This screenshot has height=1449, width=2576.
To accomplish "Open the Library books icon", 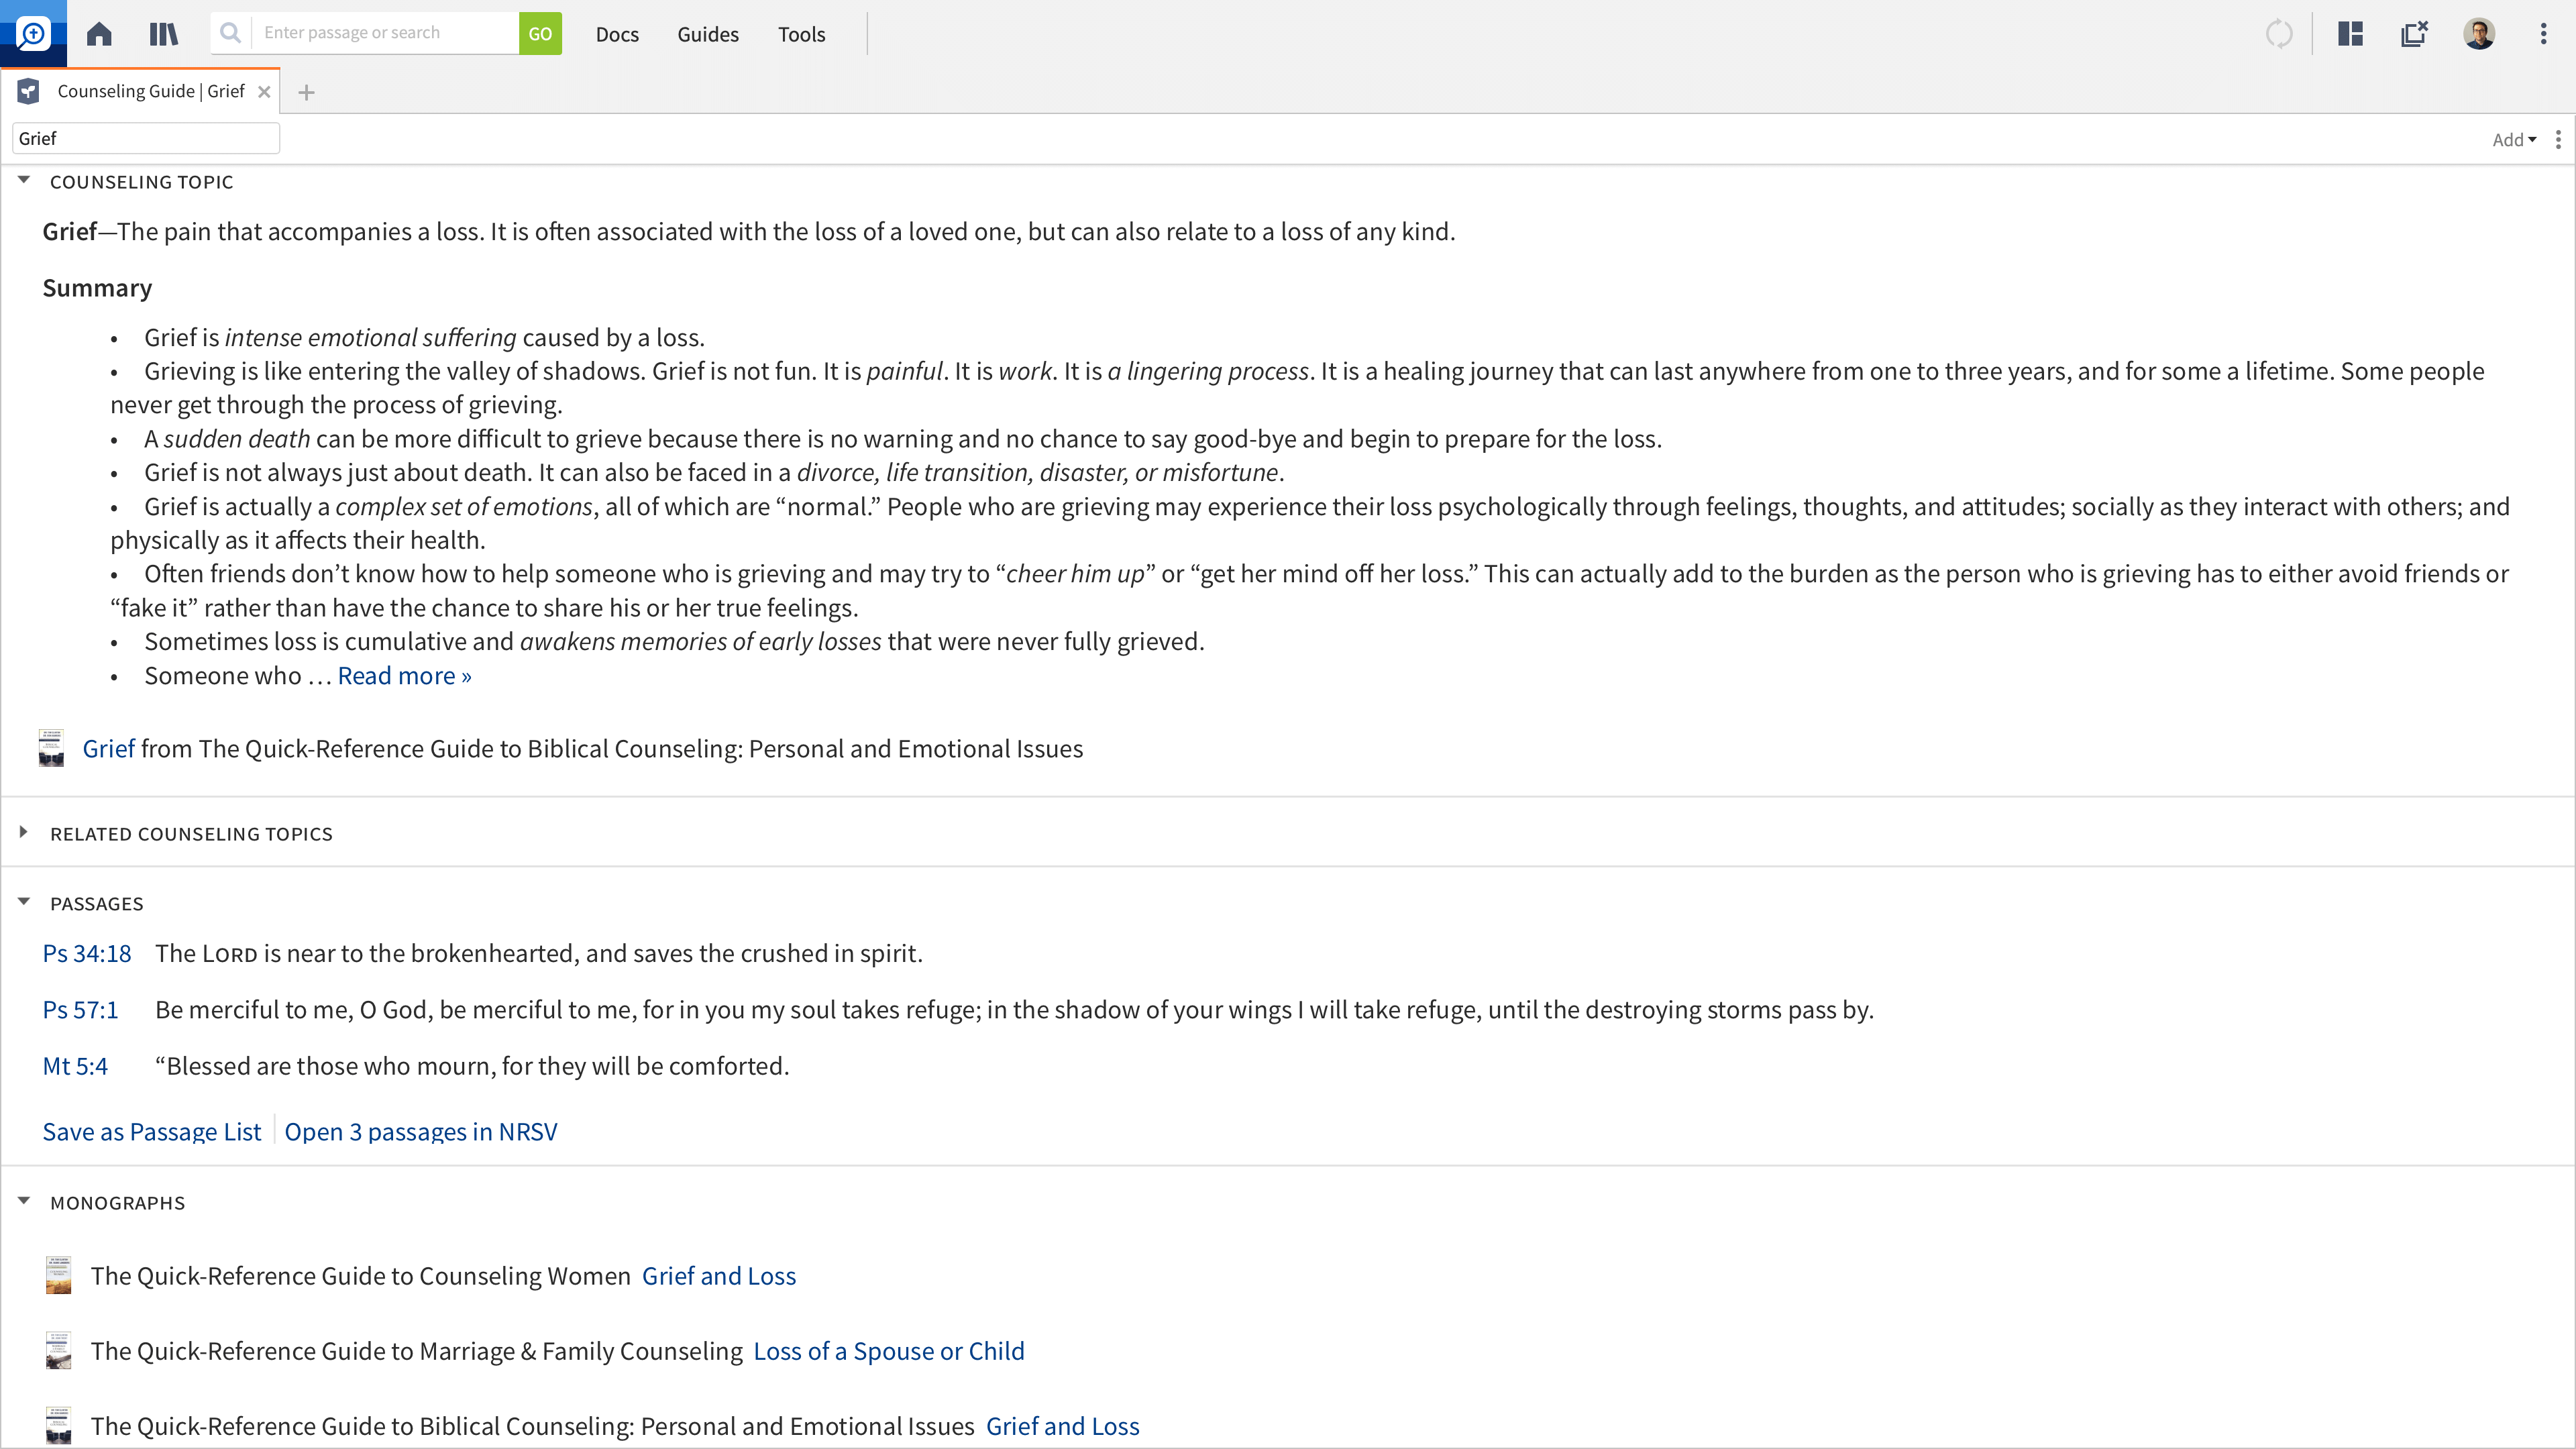I will pyautogui.click(x=163, y=34).
